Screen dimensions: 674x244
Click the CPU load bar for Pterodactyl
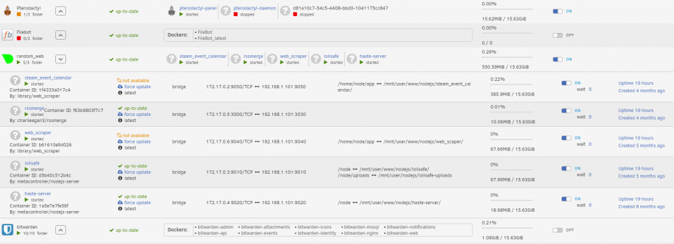point(508,9)
